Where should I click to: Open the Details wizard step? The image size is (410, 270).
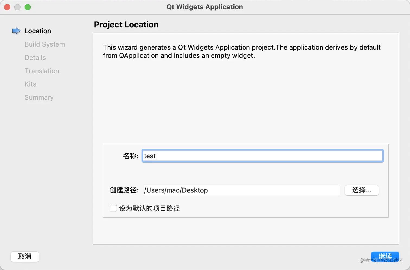35,57
